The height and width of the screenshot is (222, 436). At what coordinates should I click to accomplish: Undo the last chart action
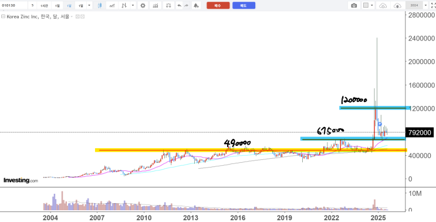tap(180, 5)
